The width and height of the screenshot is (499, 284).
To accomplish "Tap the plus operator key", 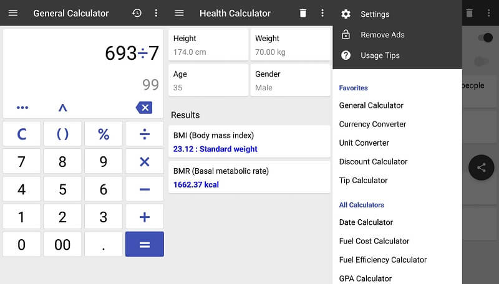I will point(145,217).
